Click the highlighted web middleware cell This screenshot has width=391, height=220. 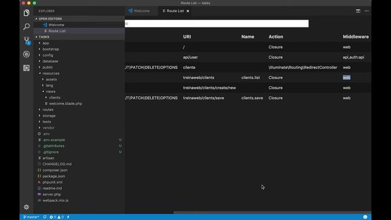[346, 78]
